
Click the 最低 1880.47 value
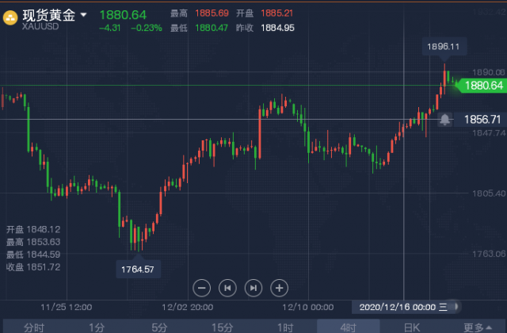point(212,28)
